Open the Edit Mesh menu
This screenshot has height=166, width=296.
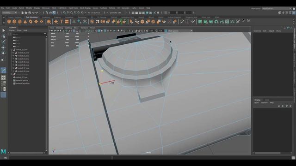coord(62,8)
